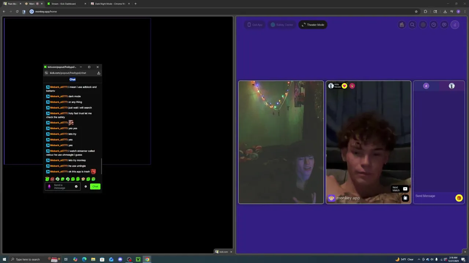Open chat settings gear in Kick popout
This screenshot has width=469, height=263.
click(86, 187)
